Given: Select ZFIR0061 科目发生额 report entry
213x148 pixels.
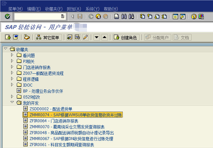Looking at the screenshot, I should [62, 145].
